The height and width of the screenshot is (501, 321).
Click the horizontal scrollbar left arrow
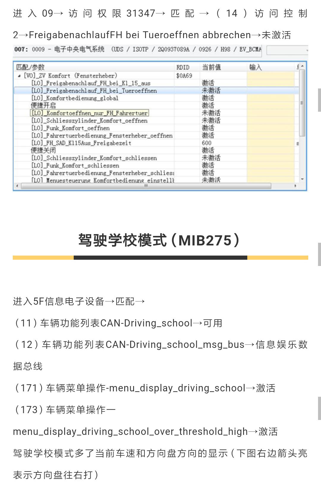(17, 186)
